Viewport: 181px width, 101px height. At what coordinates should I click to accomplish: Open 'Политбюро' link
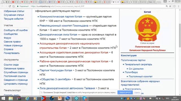pyautogui.click(x=131, y=72)
